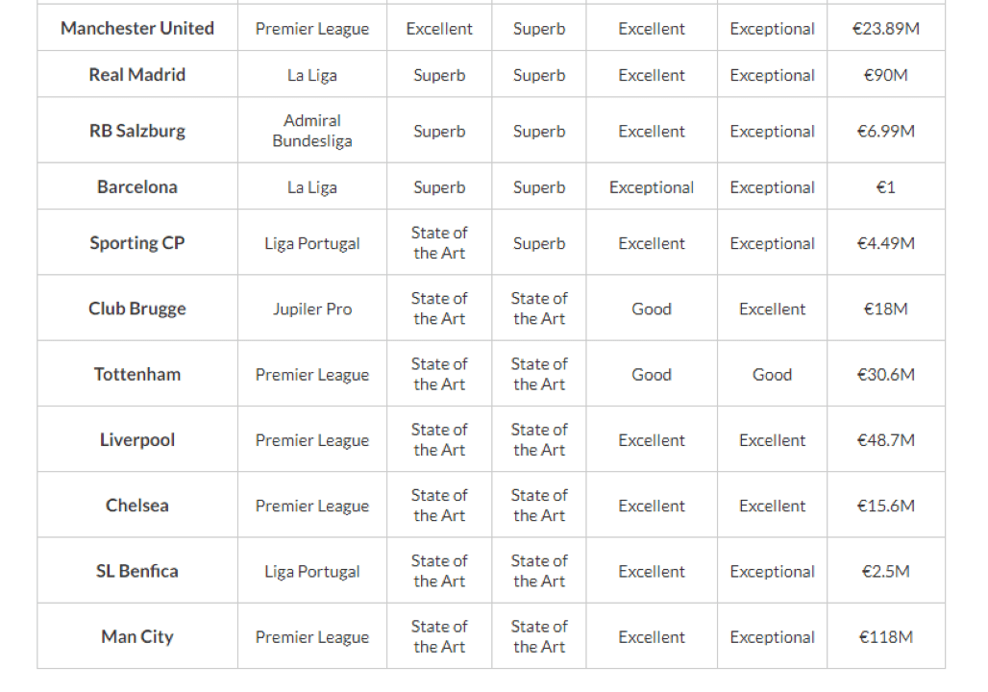Select the €118M budget cell
This screenshot has height=692, width=988.
coord(885,636)
